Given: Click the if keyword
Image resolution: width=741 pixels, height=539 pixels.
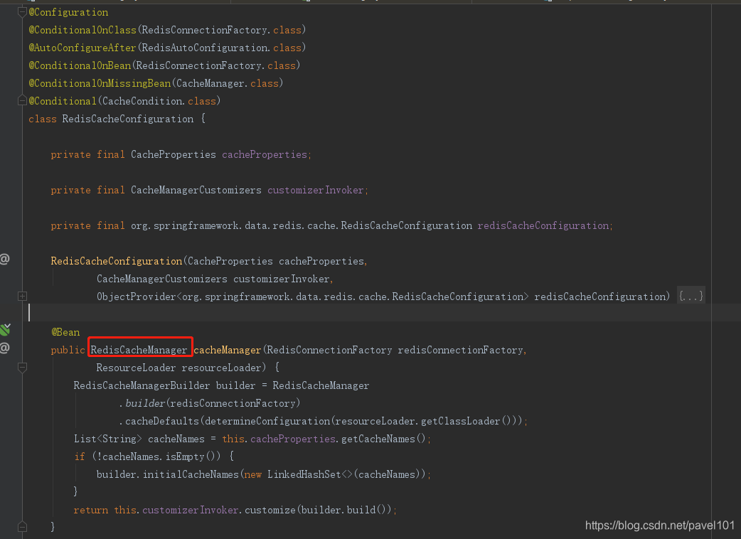Looking at the screenshot, I should click(80, 457).
